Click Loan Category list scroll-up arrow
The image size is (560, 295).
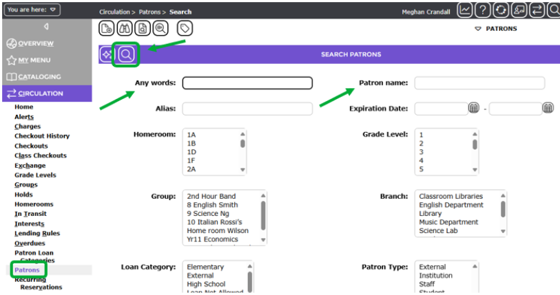(249, 266)
